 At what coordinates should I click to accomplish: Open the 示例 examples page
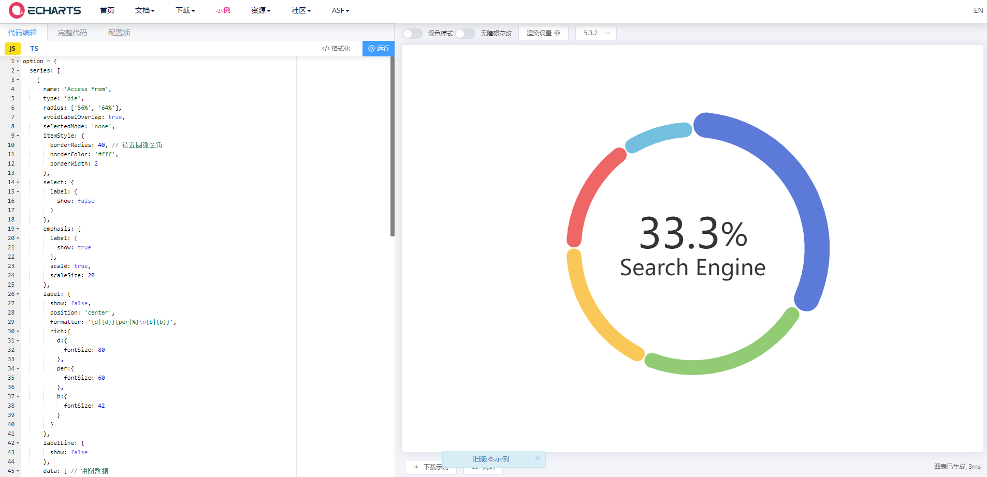tap(223, 10)
